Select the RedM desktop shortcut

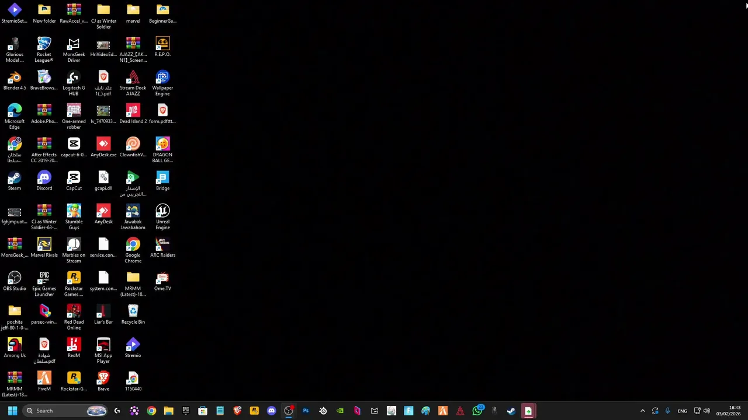pos(74,348)
